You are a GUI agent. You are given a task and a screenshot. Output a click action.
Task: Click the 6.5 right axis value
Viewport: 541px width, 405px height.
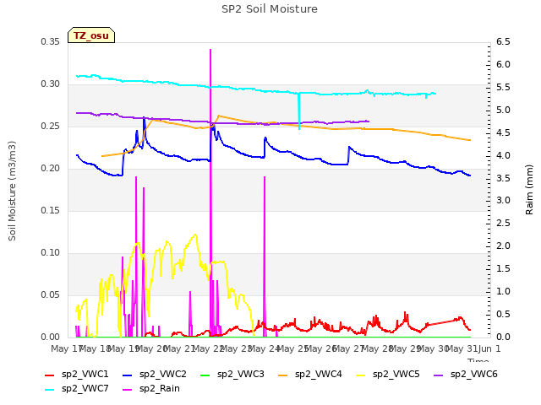503,42
